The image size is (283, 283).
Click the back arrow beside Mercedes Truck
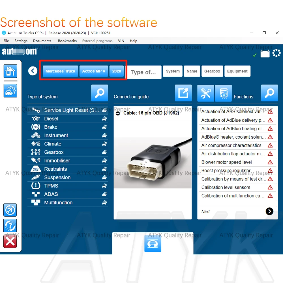click(x=33, y=71)
